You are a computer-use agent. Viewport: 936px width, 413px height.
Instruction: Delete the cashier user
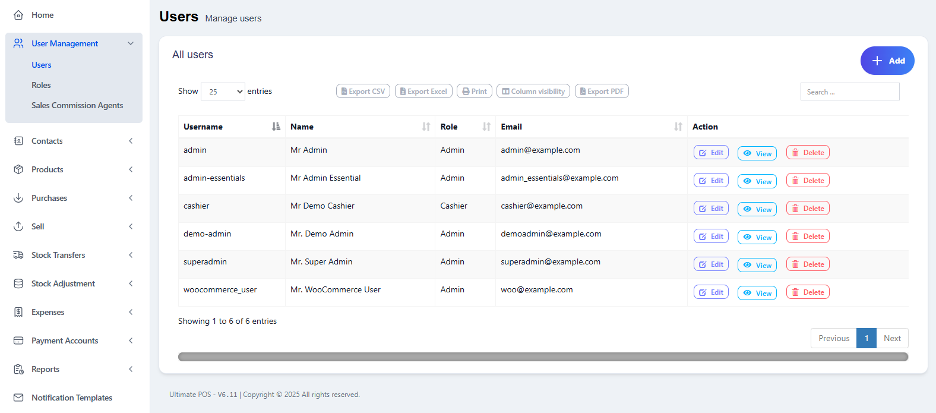pos(808,208)
